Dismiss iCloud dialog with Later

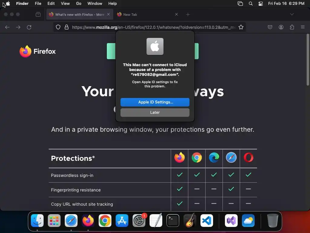click(x=155, y=113)
